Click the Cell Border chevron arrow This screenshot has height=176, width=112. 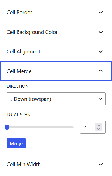pyautogui.click(x=101, y=12)
